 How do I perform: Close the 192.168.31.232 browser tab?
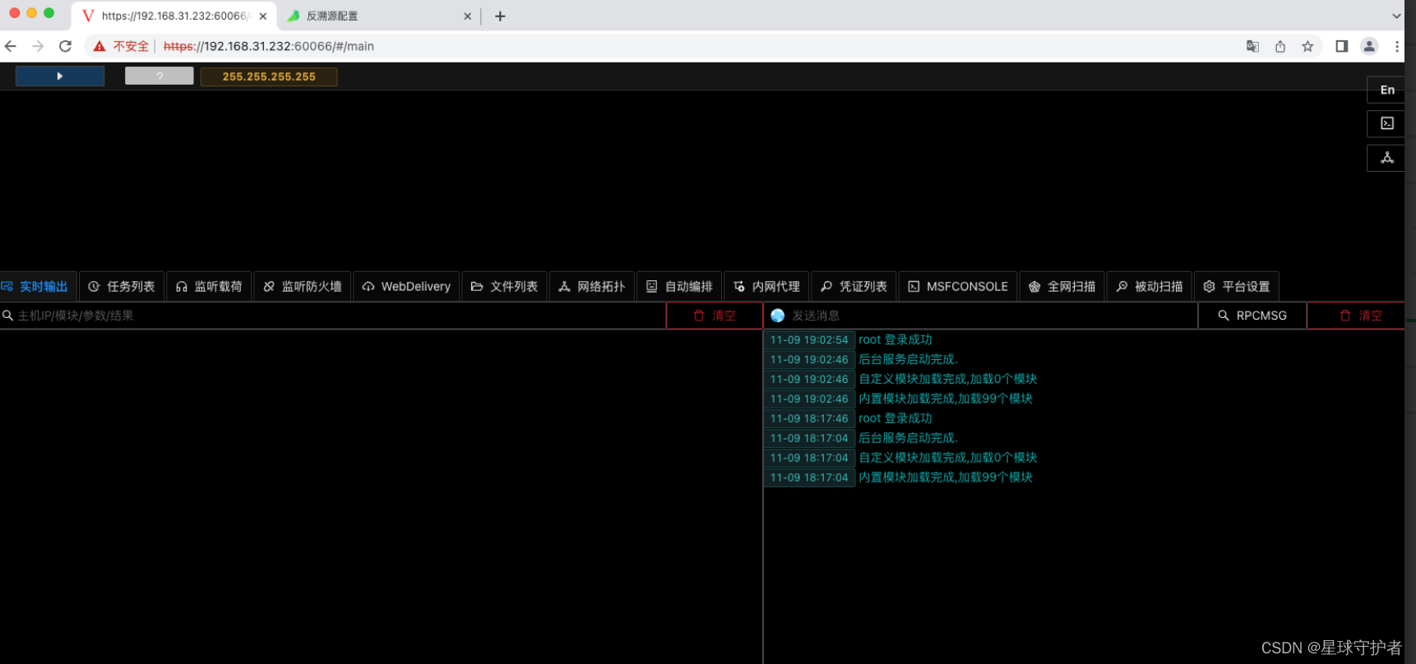[263, 16]
